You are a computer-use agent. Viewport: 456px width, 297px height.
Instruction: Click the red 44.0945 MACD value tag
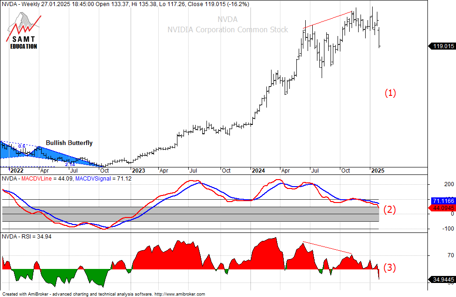click(442, 208)
